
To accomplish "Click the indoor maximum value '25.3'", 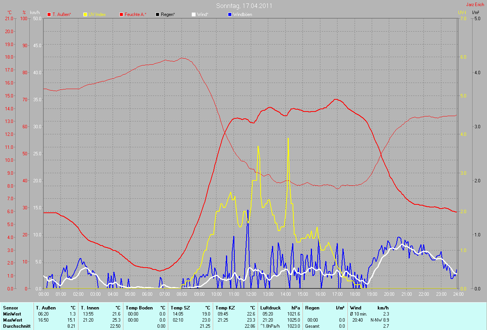I will coord(116,320).
